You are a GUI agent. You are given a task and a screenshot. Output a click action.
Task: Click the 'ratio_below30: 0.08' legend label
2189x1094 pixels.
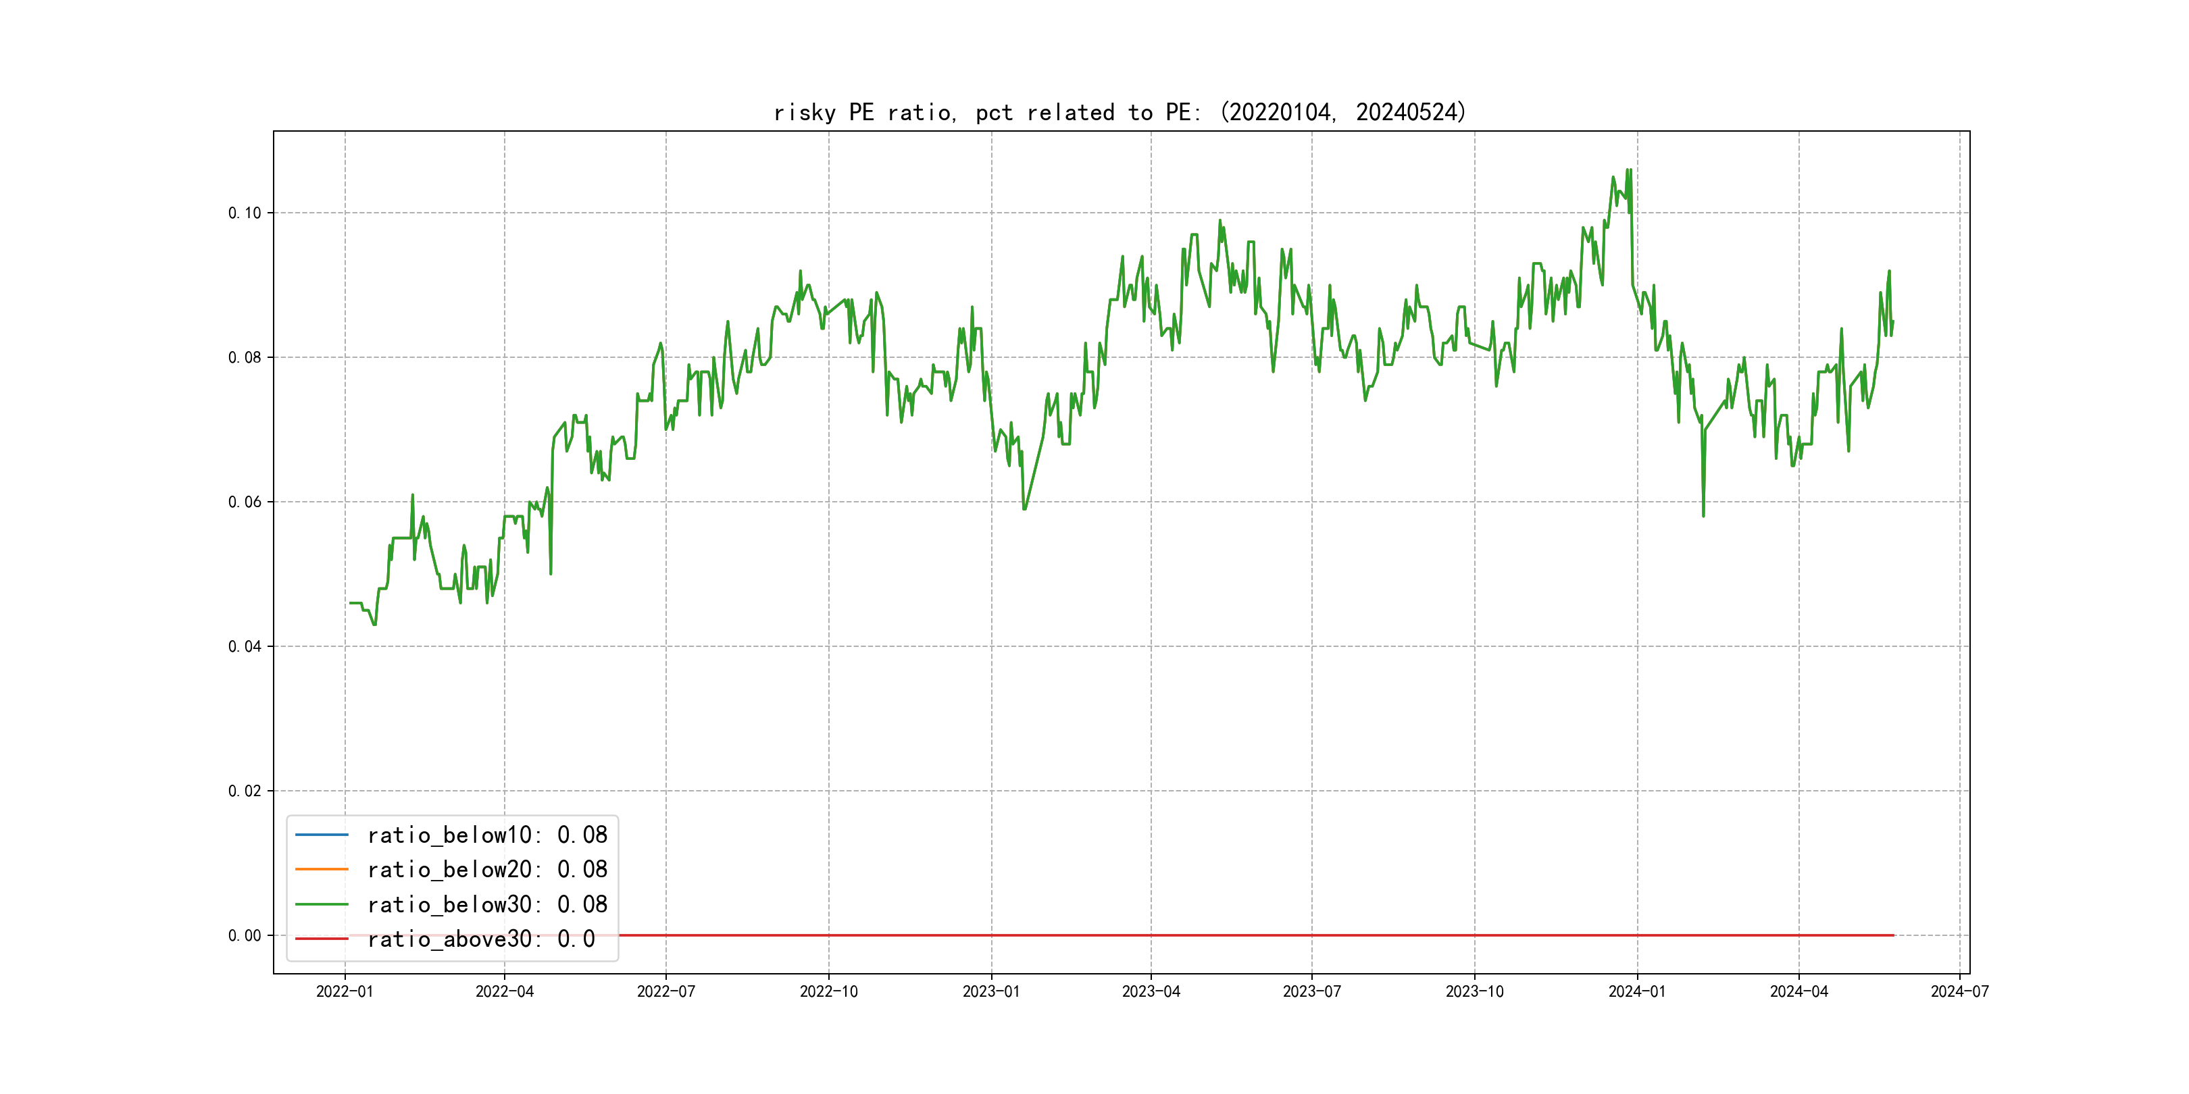click(487, 905)
